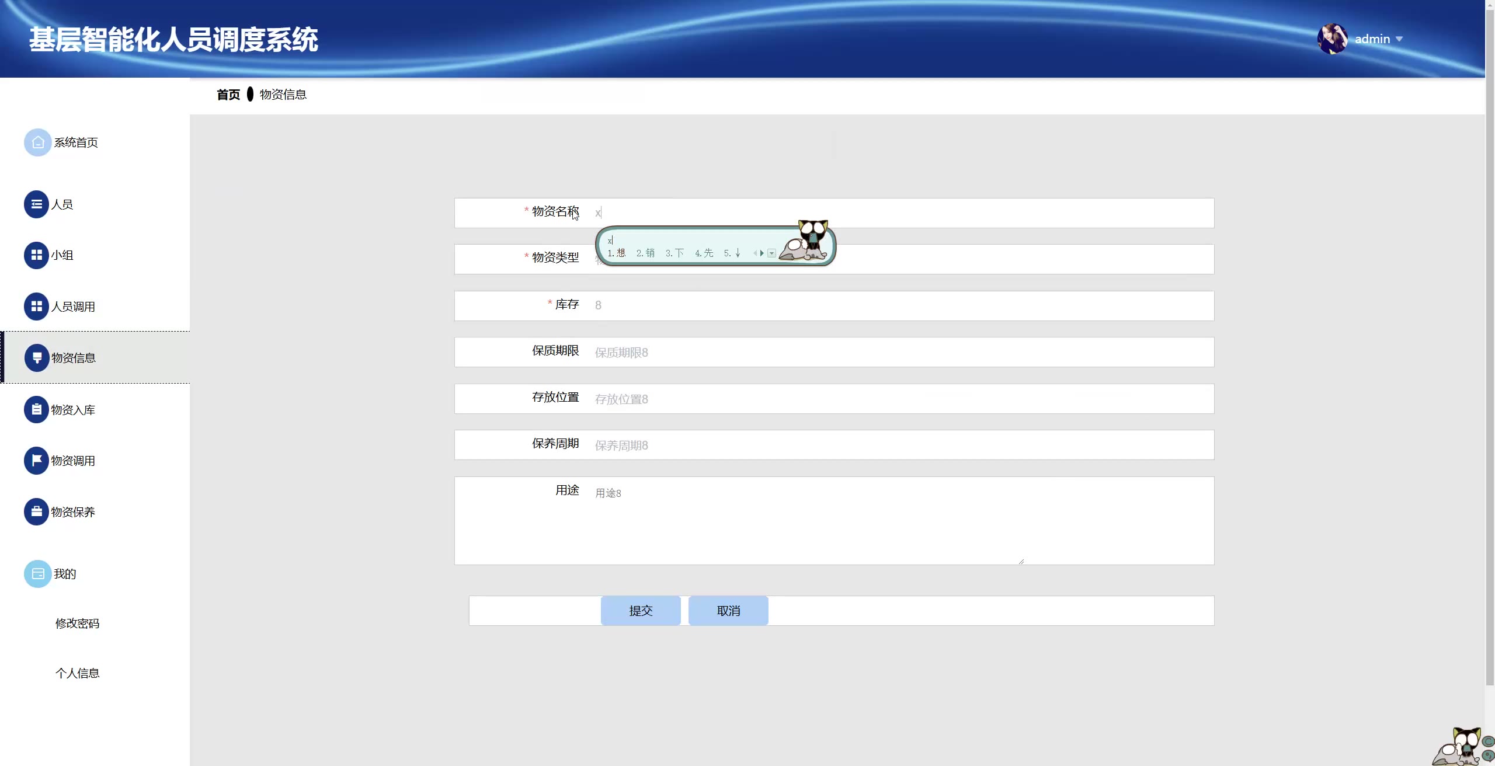Click the 我的 wallet icon
The width and height of the screenshot is (1495, 766).
(37, 574)
